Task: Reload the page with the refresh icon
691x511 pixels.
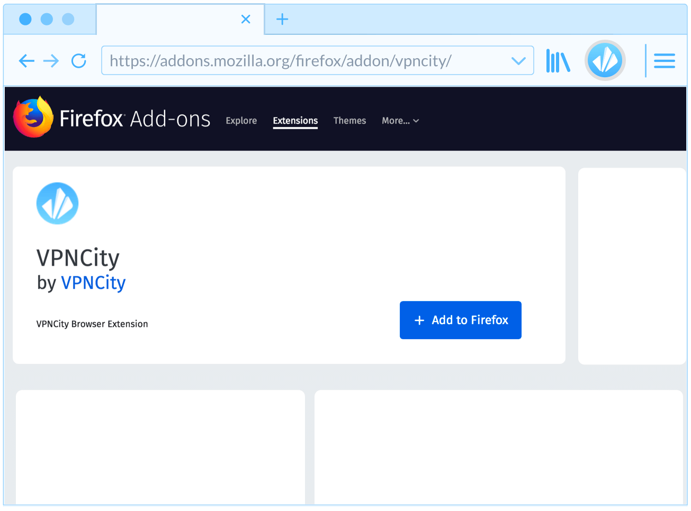Action: coord(79,61)
